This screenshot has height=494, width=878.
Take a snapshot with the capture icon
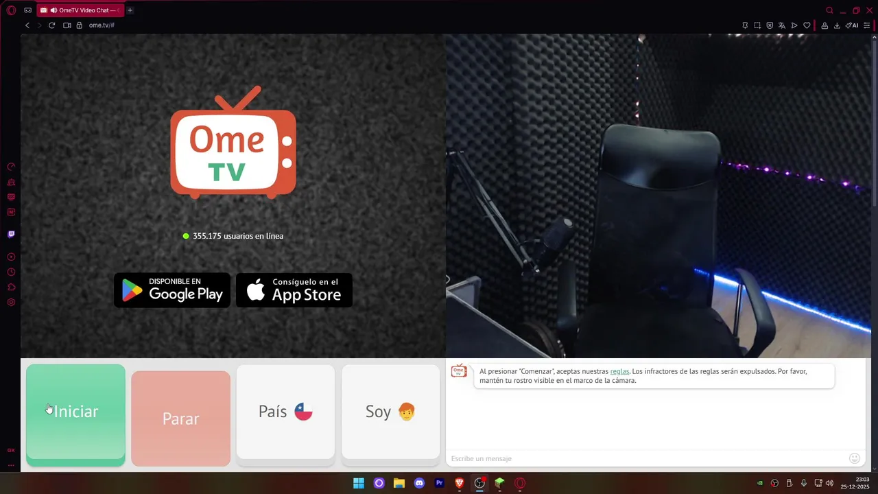pos(757,25)
